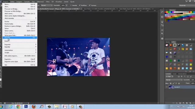Choose Fechar todas menu entry

(x=20, y=24)
